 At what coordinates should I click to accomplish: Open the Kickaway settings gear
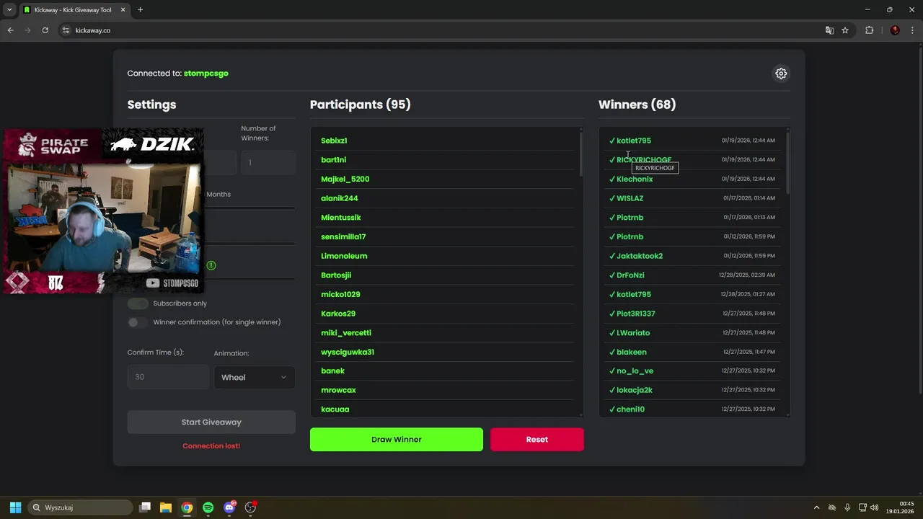[781, 74]
